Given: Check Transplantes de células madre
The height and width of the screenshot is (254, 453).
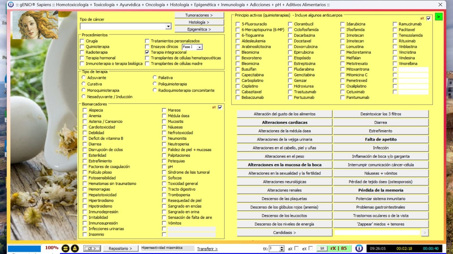Looking at the screenshot, I should tap(147, 63).
